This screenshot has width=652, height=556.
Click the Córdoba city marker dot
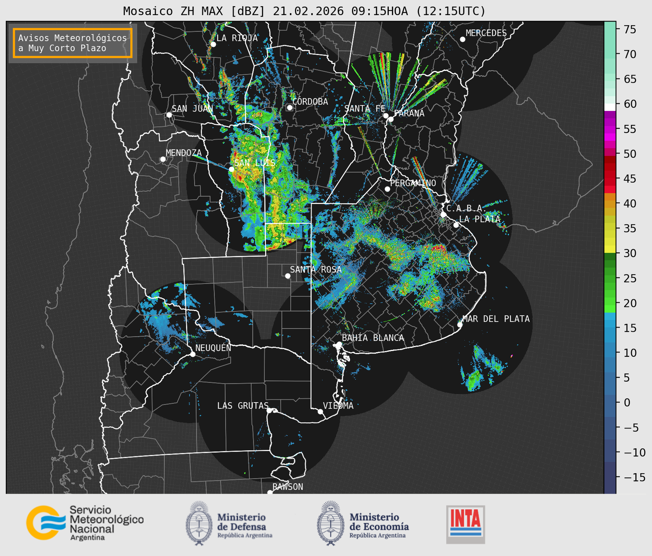289,107
